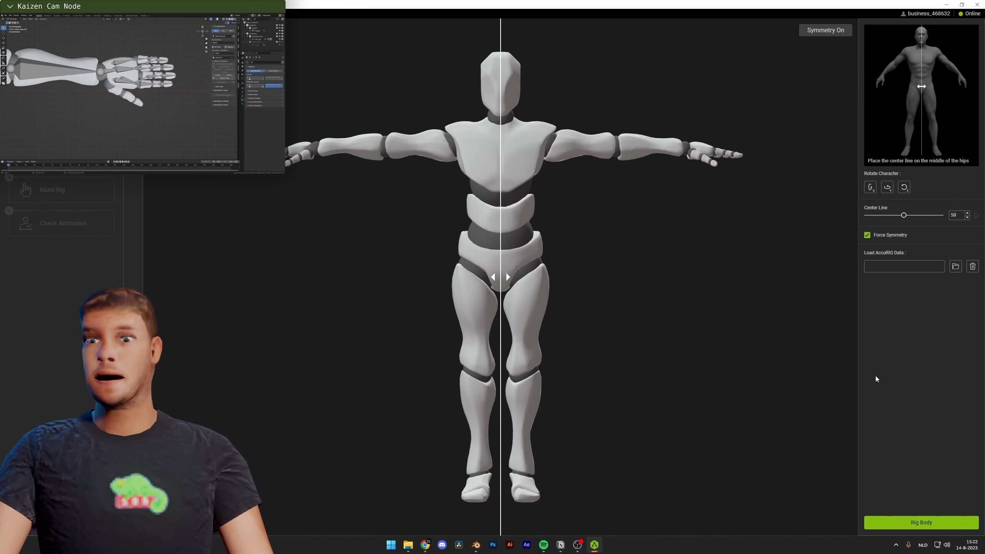Open the folder browser for Load AccuRIG Data
Image resolution: width=985 pixels, height=554 pixels.
(x=955, y=266)
